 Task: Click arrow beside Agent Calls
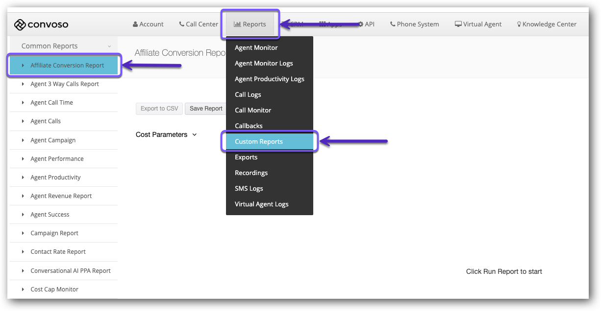(23, 121)
